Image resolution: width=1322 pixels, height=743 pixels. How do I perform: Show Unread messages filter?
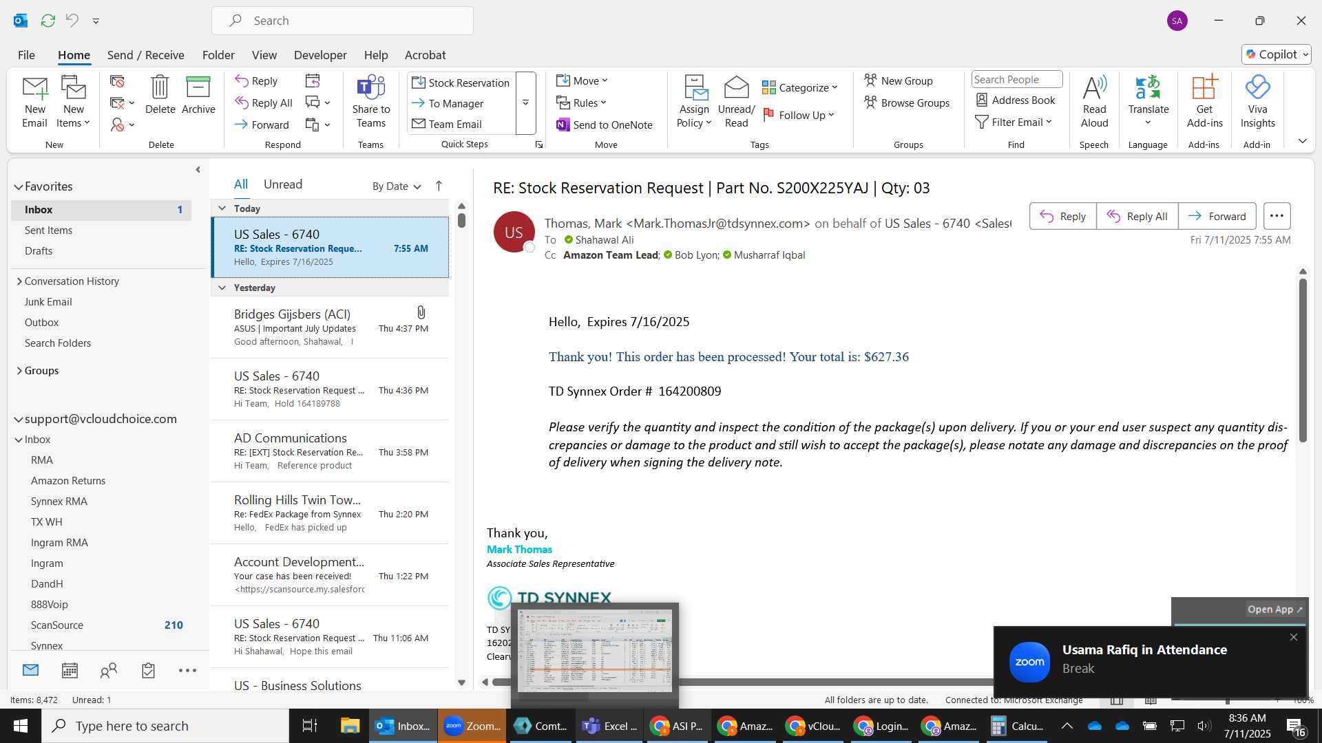pyautogui.click(x=282, y=184)
